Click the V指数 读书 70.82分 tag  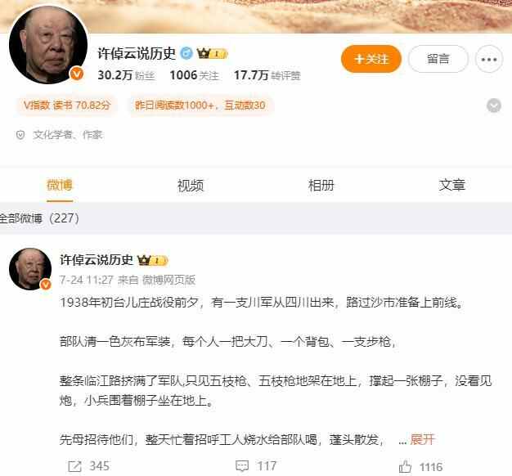click(x=67, y=106)
